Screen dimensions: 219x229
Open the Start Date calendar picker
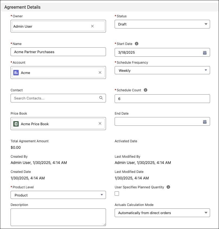pos(205,53)
